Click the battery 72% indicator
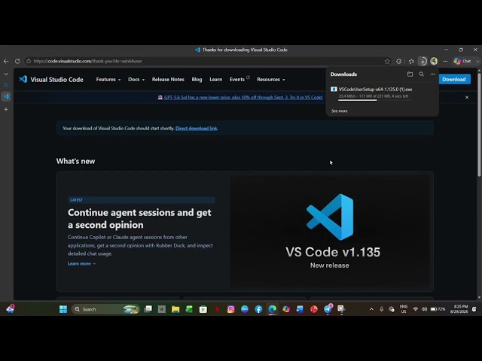The height and width of the screenshot is (361, 482). coord(438,309)
